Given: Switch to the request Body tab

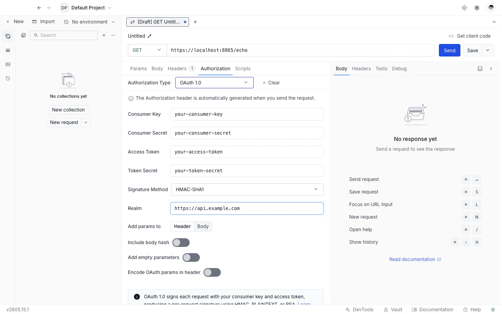Looking at the screenshot, I should tap(157, 69).
